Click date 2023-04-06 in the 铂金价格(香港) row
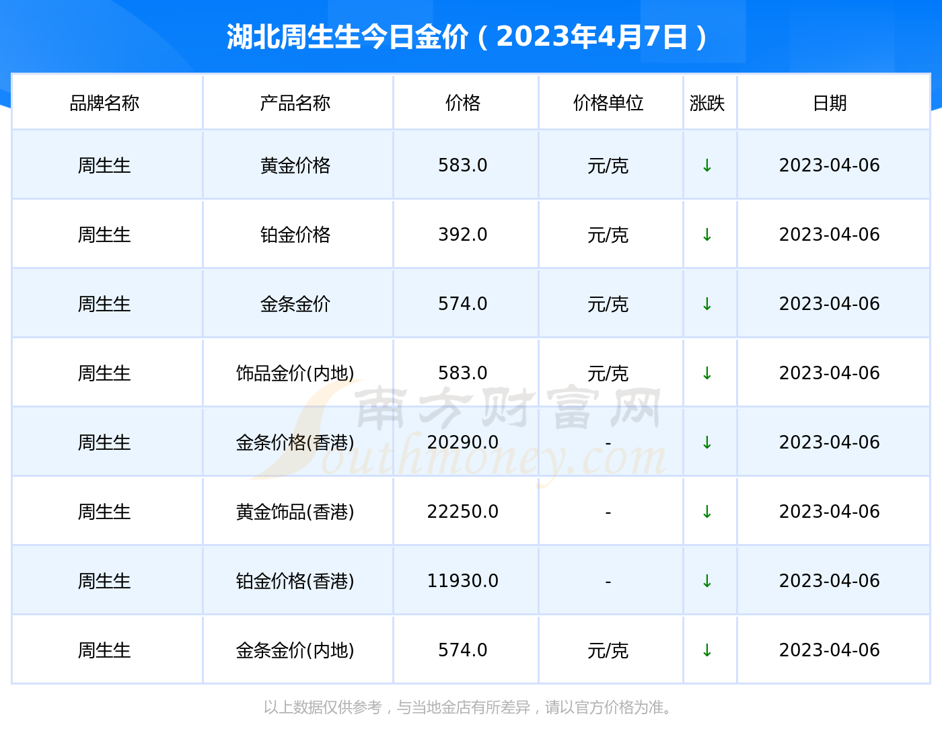The image size is (942, 733). (830, 581)
